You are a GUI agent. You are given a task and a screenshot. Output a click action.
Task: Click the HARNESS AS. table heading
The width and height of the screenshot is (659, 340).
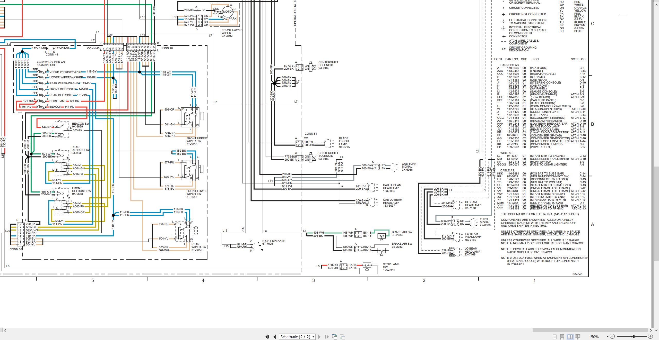[509, 65]
